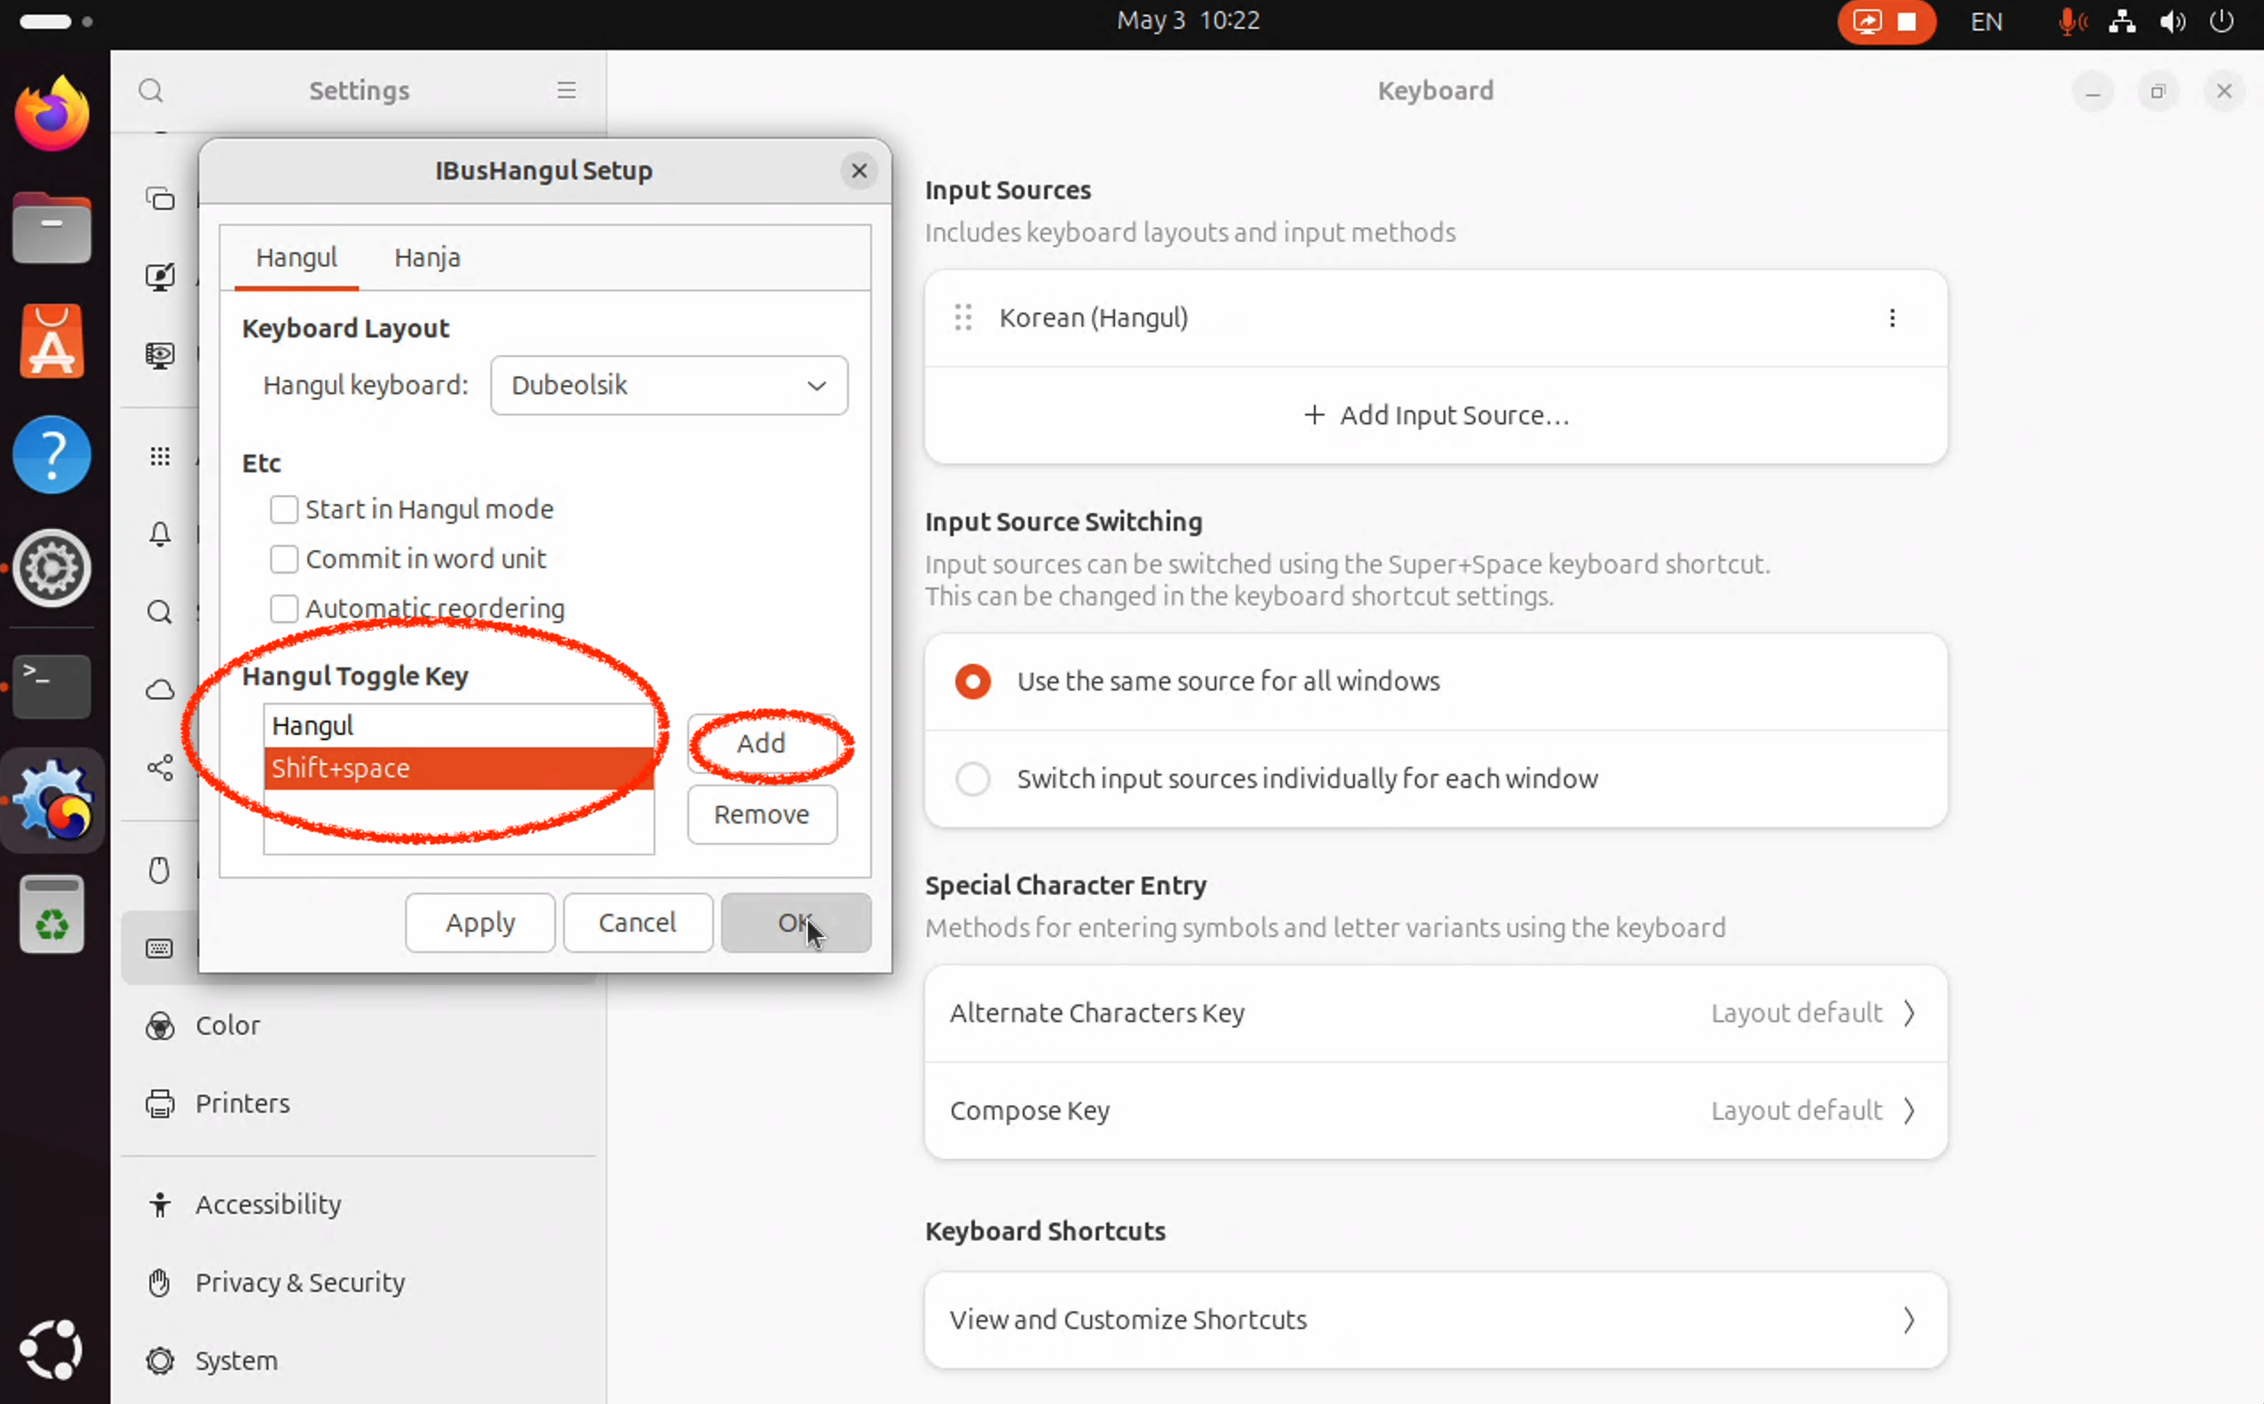The image size is (2264, 1404).
Task: Click Remove toggle key button
Action: pos(761,815)
